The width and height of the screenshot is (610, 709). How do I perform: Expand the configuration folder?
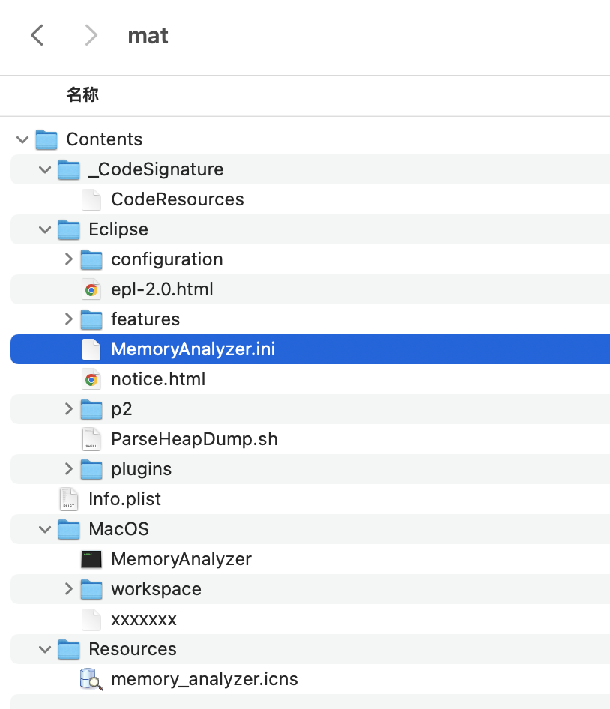(x=68, y=259)
